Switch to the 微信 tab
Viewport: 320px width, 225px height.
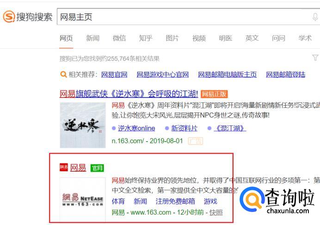tap(119, 38)
